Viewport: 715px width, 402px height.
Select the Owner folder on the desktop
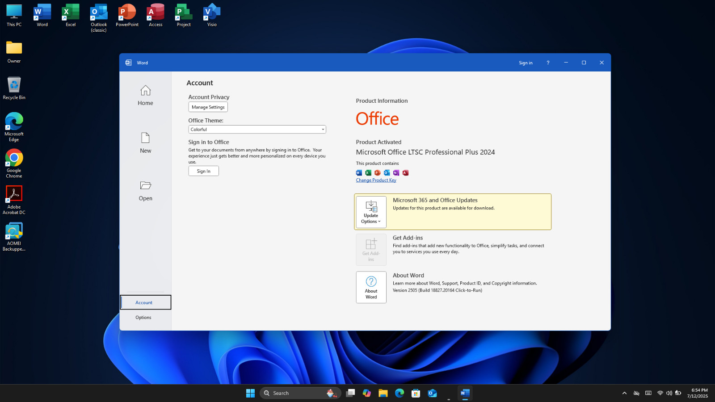[14, 52]
